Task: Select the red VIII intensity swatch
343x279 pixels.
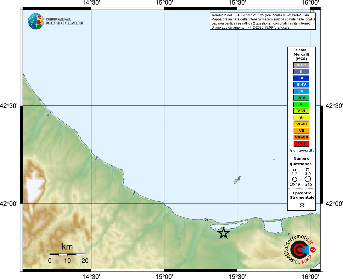Action: tap(301, 144)
